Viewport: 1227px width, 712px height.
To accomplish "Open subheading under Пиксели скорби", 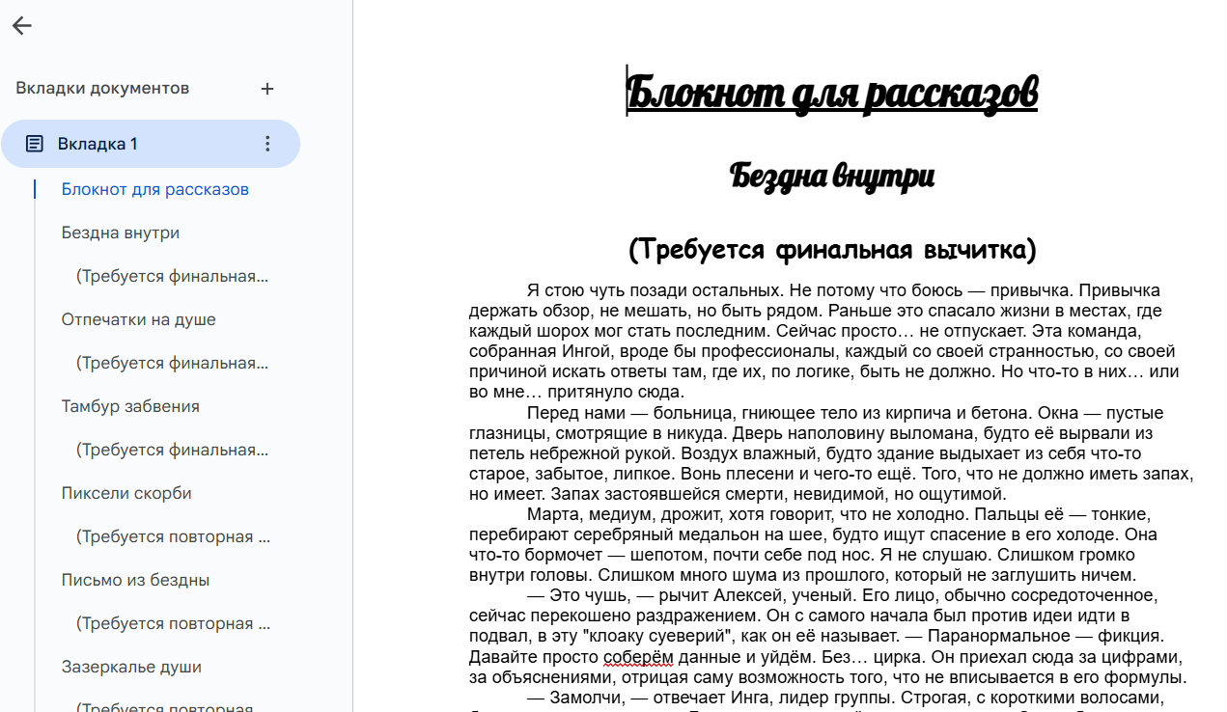I will click(172, 536).
